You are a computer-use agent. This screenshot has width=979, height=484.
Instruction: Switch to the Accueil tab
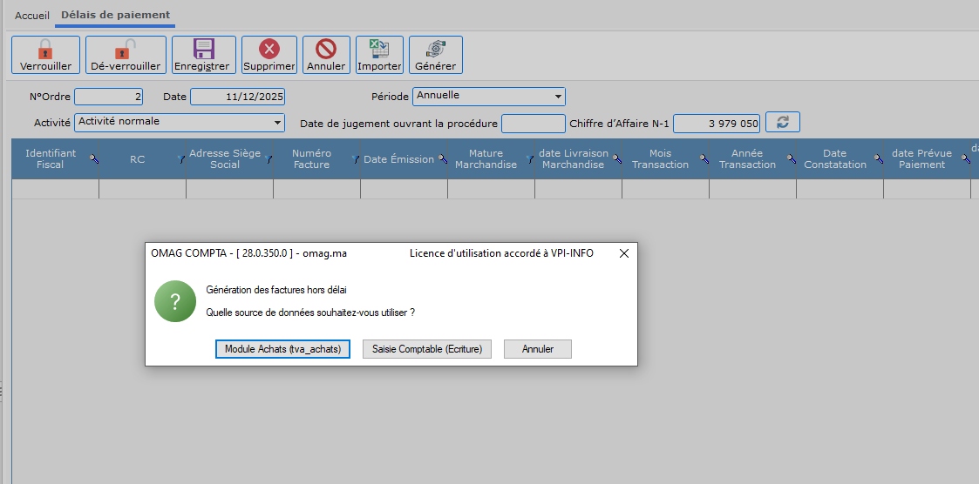pyautogui.click(x=32, y=16)
